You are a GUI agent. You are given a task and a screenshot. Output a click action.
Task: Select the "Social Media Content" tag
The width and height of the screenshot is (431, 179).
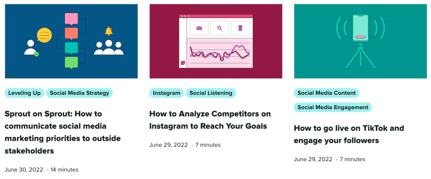coord(326,93)
